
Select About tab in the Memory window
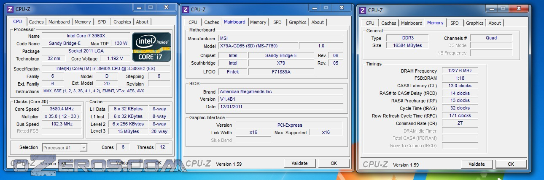click(x=495, y=23)
